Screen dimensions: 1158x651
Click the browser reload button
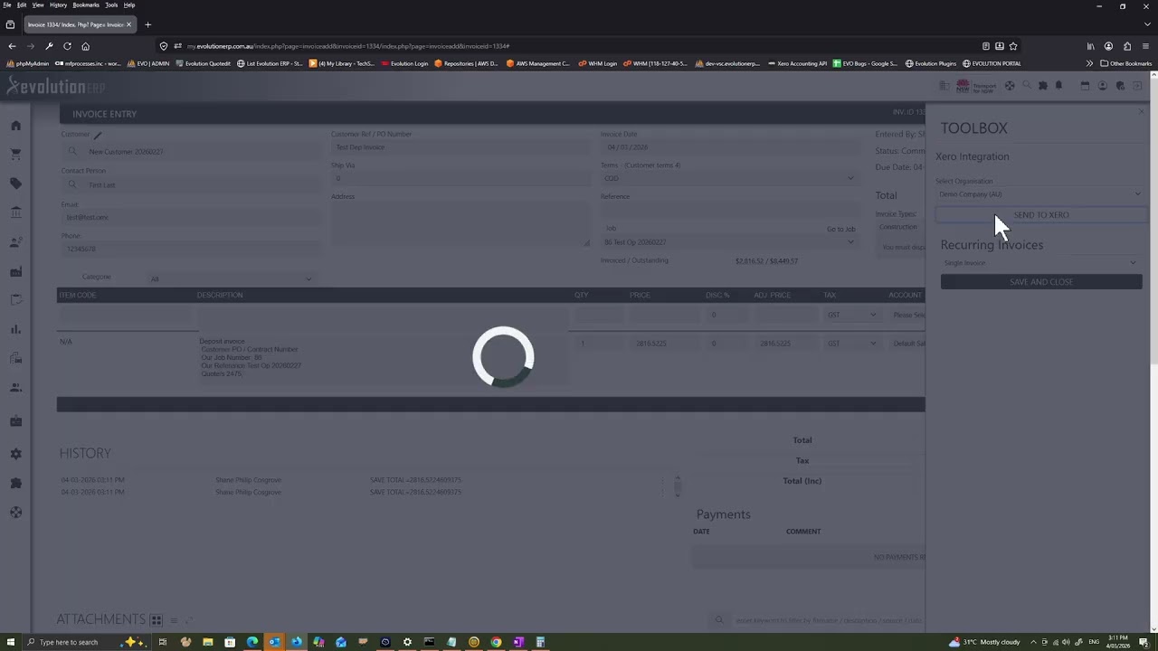[x=67, y=46]
